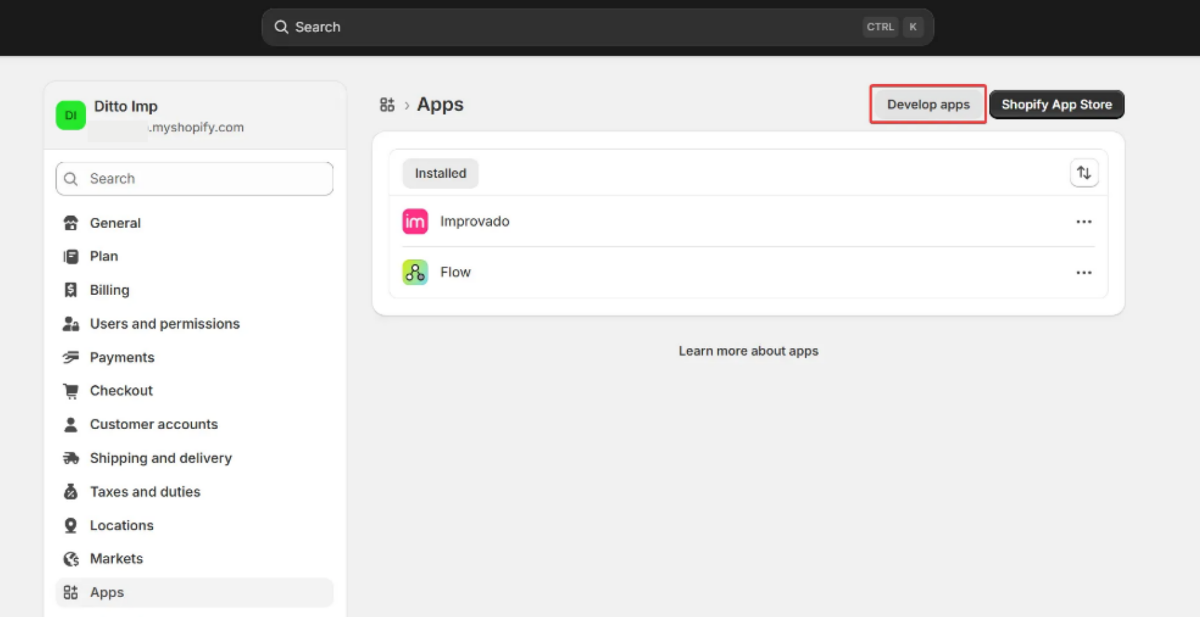Click the Markets globe icon
The height and width of the screenshot is (617, 1200).
(x=71, y=559)
